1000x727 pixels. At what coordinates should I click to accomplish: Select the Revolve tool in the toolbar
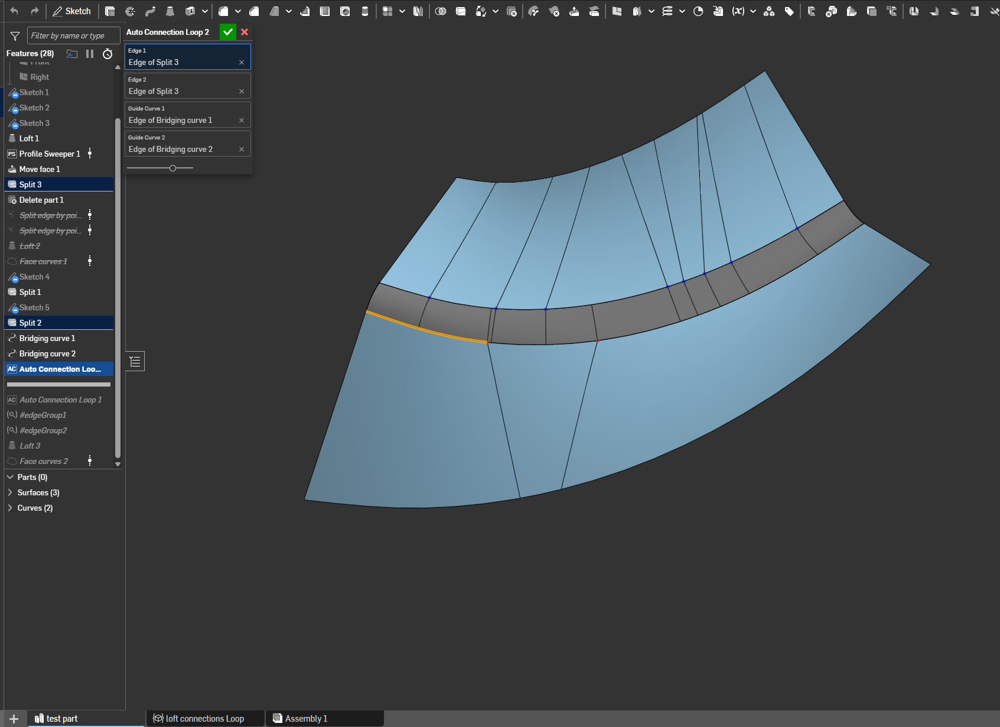(130, 11)
